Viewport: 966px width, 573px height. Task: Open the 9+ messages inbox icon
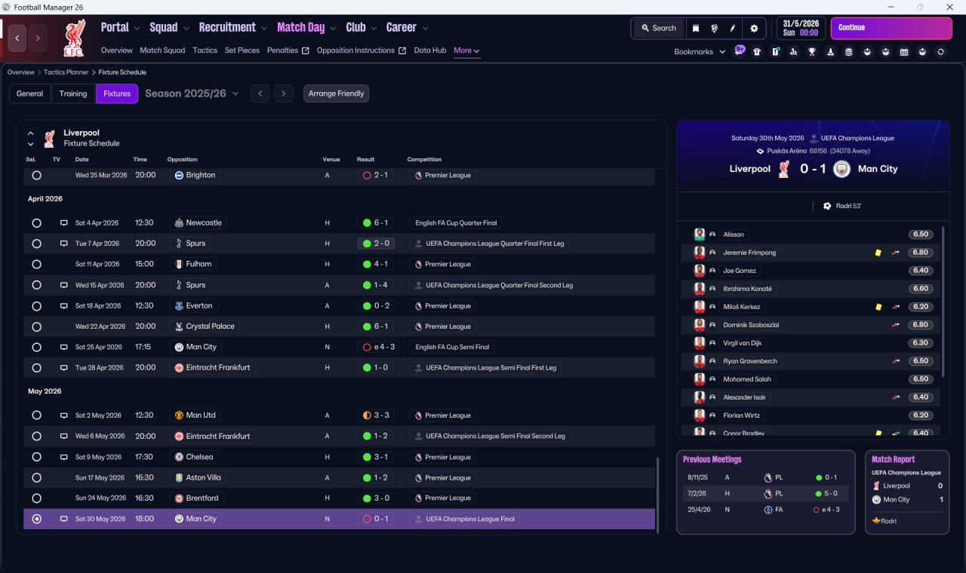[x=740, y=51]
